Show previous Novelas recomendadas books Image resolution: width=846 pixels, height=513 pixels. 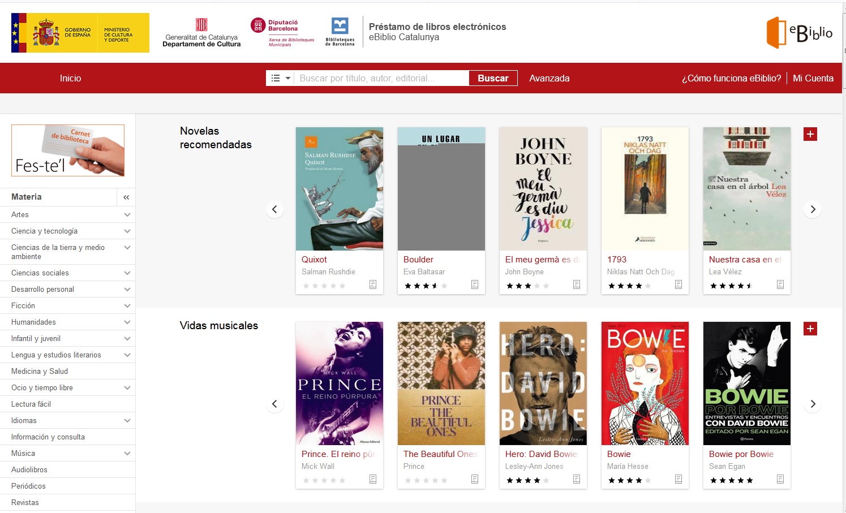tap(274, 209)
